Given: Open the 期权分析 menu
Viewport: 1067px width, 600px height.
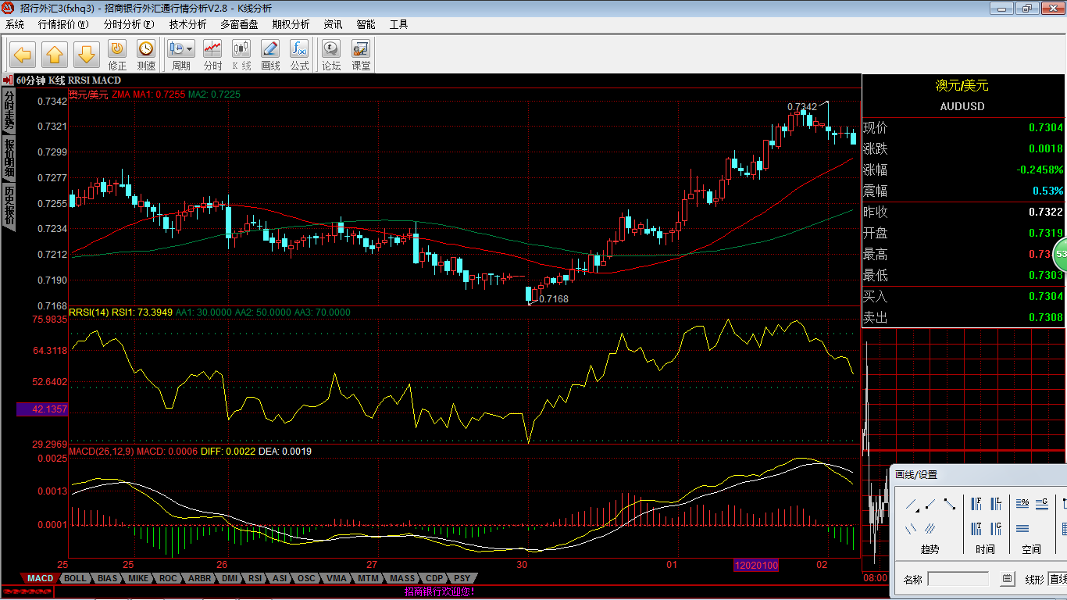Looking at the screenshot, I should [291, 24].
